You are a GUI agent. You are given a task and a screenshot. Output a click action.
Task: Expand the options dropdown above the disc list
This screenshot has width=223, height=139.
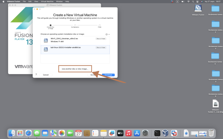point(108,34)
